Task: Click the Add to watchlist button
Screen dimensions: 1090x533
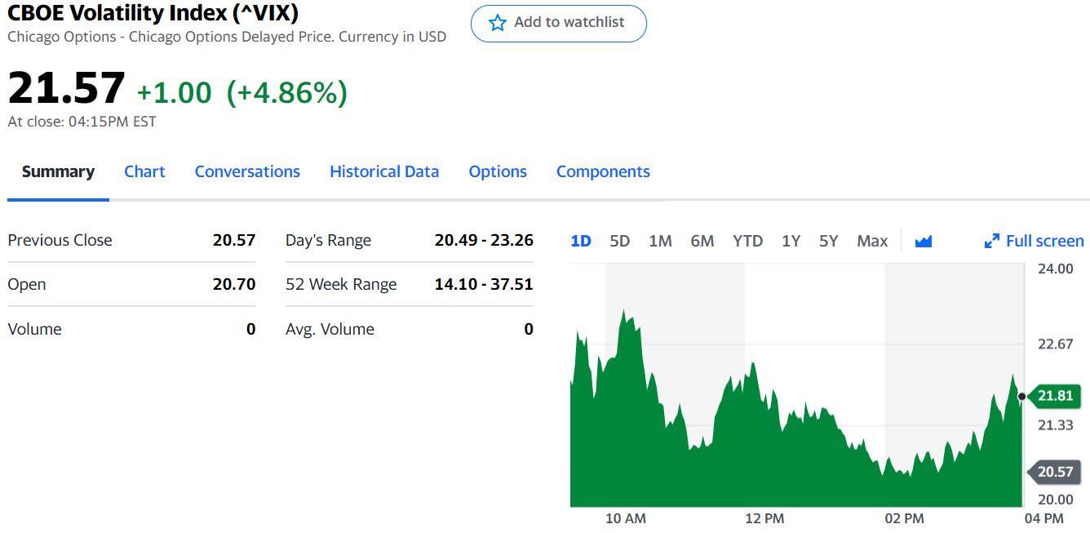Action: point(559,23)
